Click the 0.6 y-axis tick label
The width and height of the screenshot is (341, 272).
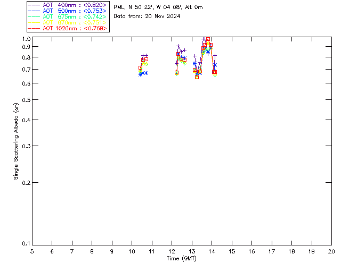click(x=26, y=83)
